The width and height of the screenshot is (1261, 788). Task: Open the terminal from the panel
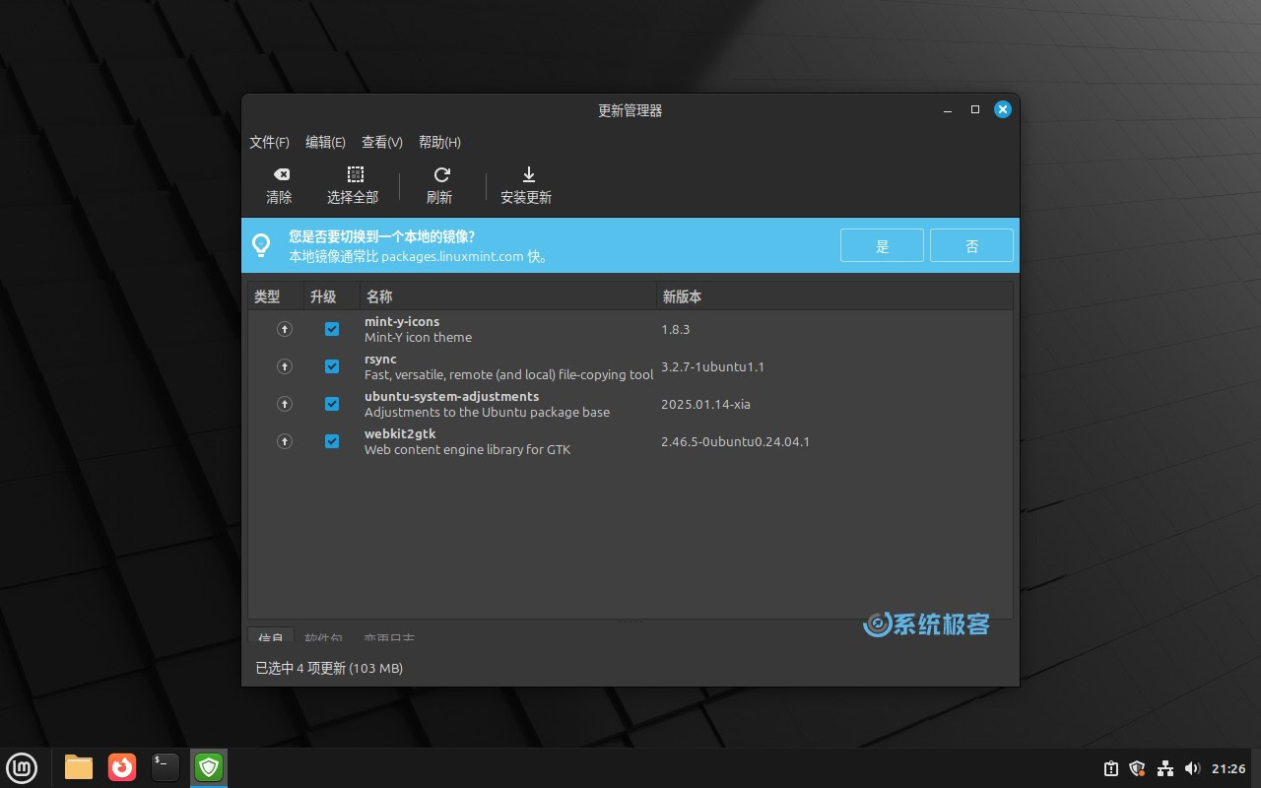coord(166,766)
